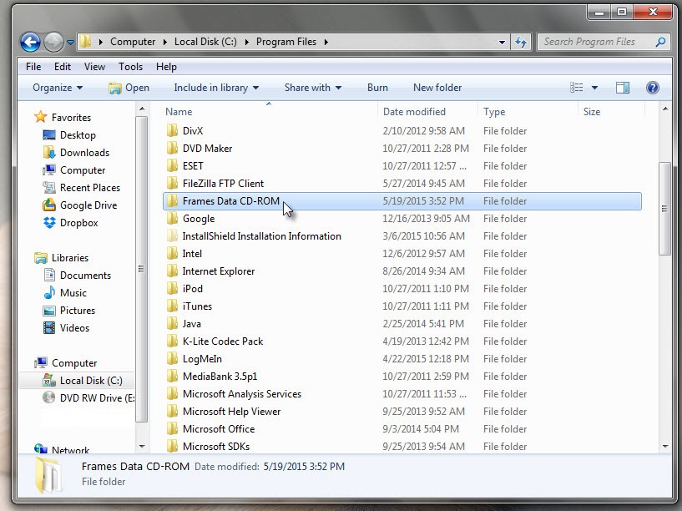Open the Help question mark icon

coord(653,88)
